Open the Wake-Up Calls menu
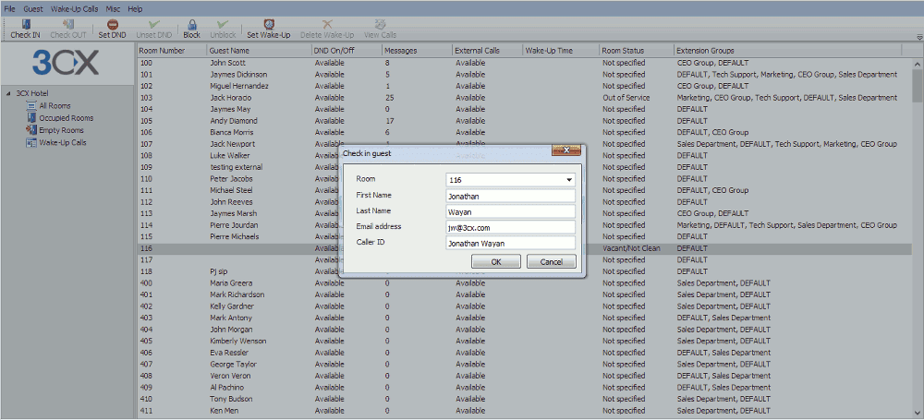The image size is (924, 420). (75, 8)
